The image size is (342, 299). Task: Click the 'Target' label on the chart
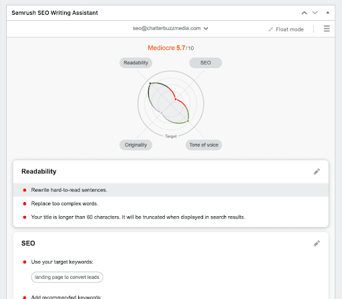[x=171, y=136]
